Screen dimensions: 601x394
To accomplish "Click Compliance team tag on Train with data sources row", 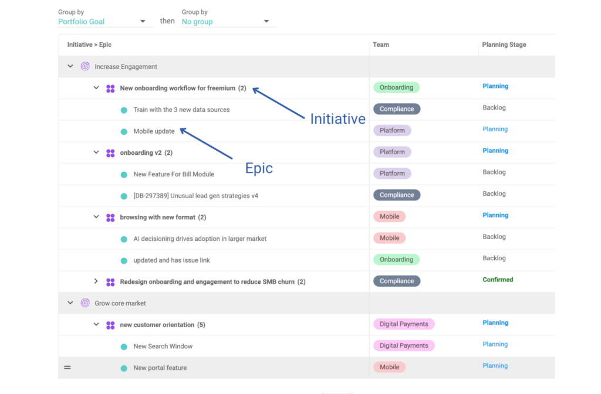I will (397, 108).
